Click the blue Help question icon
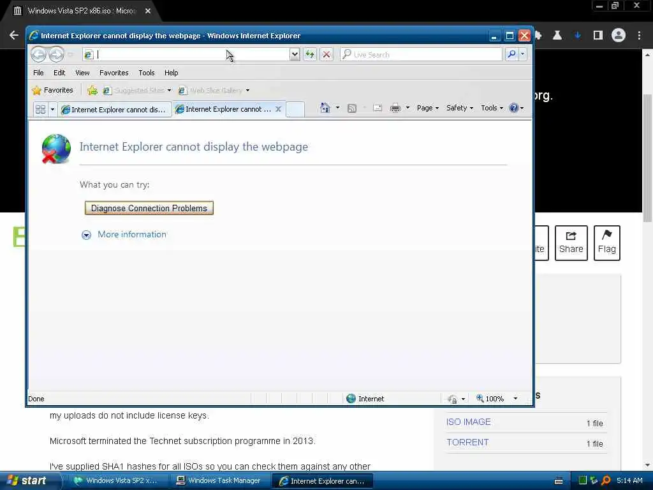Viewport: 653px width, 490px height. (514, 108)
